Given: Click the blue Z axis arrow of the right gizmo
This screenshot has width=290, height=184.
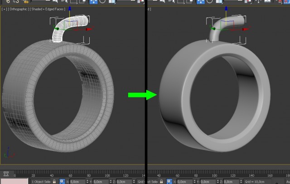Looking at the screenshot, I should point(226,9).
